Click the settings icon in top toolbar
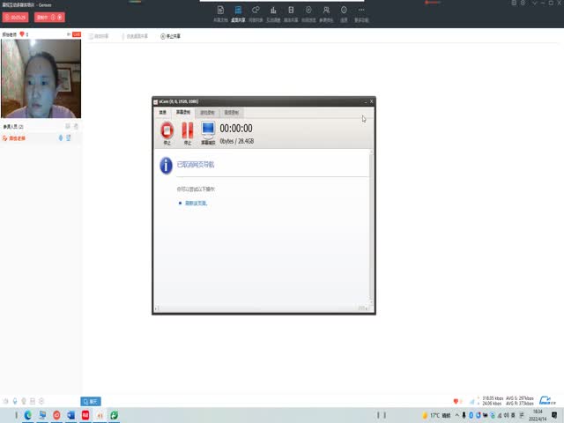The image size is (564, 423). tap(345, 12)
